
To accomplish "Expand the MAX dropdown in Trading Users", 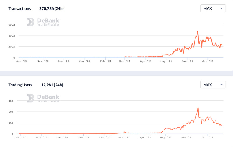I will point(213,85).
